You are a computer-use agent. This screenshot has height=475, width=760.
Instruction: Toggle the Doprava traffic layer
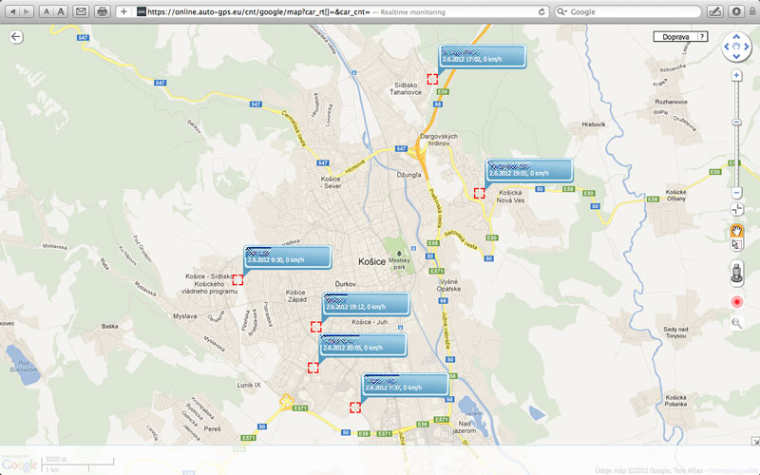point(675,37)
